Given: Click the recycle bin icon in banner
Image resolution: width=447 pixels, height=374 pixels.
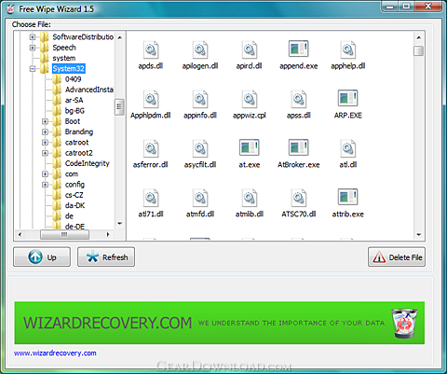Looking at the screenshot, I should pos(404,324).
